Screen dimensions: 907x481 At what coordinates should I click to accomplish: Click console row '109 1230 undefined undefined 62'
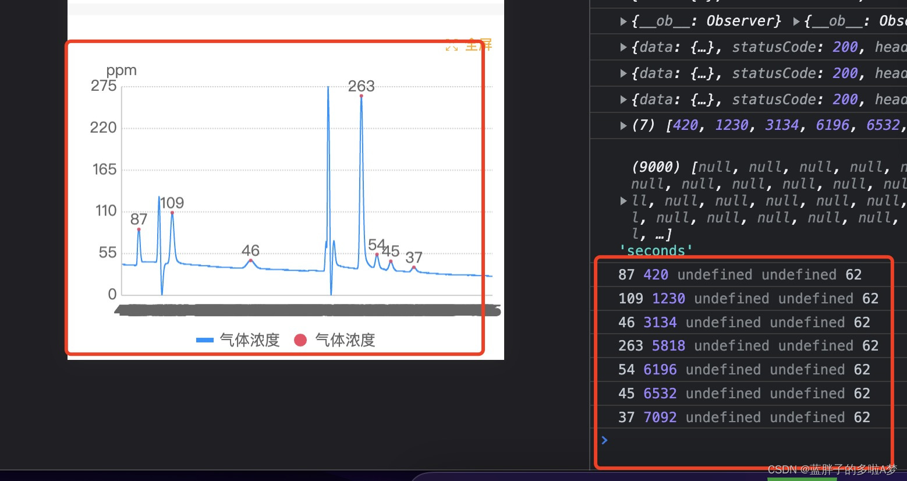748,299
